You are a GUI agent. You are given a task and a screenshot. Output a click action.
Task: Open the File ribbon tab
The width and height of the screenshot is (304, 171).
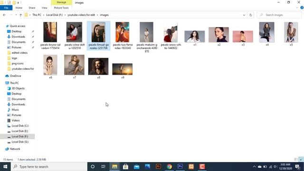point(6,8)
